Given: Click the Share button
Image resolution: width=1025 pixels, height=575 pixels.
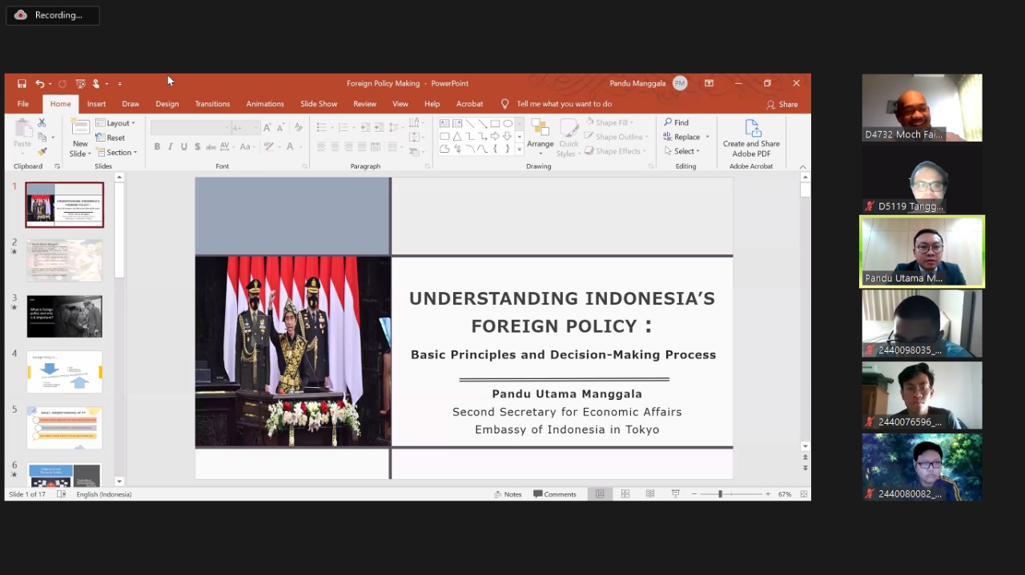Looking at the screenshot, I should pyautogui.click(x=782, y=104).
